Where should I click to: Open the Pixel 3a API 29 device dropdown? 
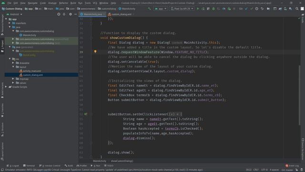click(x=182, y=9)
